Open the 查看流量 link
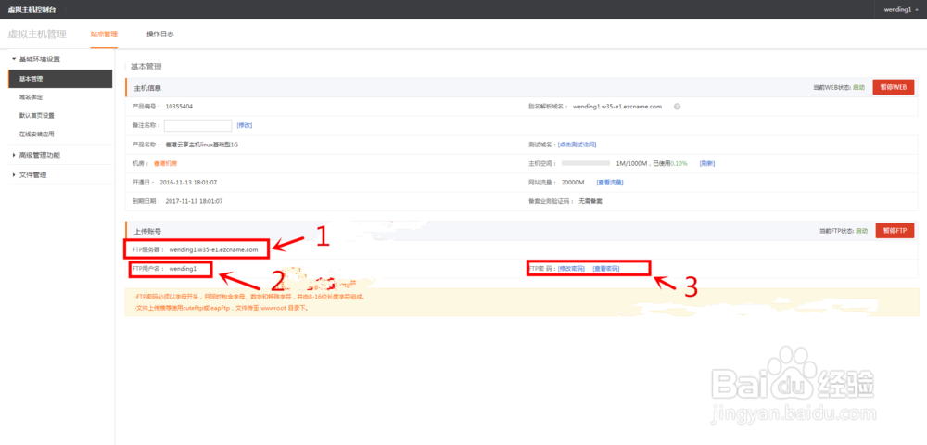This screenshot has height=445, width=927. tap(610, 183)
